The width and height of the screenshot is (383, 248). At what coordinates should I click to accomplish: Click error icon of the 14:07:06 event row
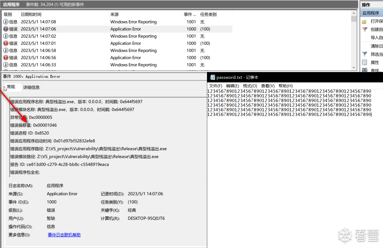click(6, 29)
